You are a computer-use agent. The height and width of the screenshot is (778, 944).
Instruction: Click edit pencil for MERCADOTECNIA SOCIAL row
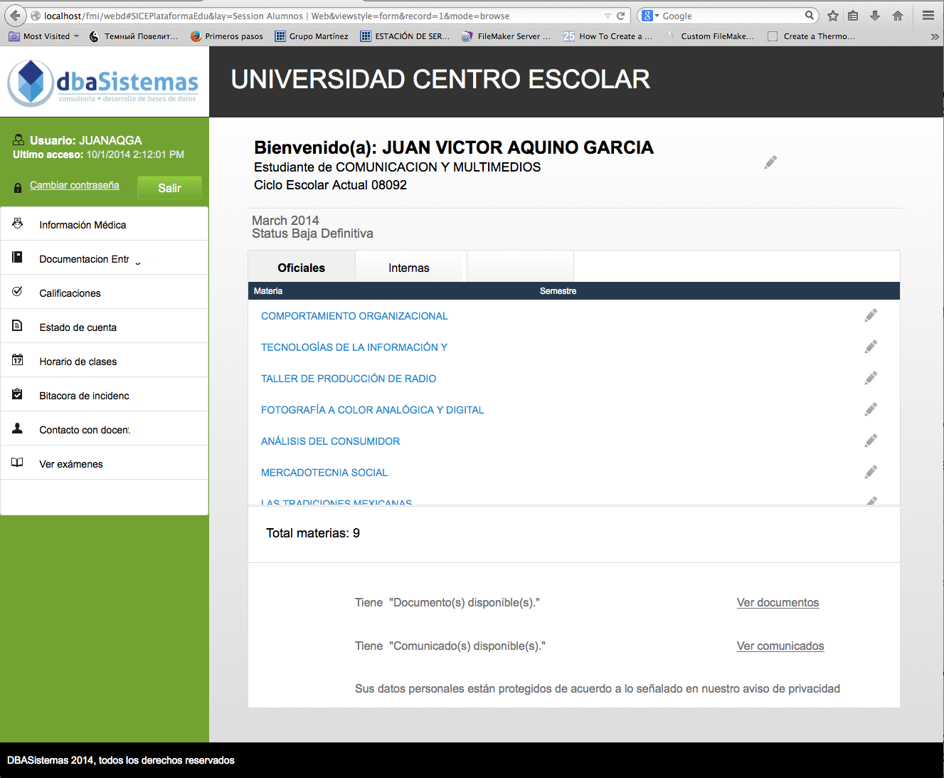[x=871, y=472]
